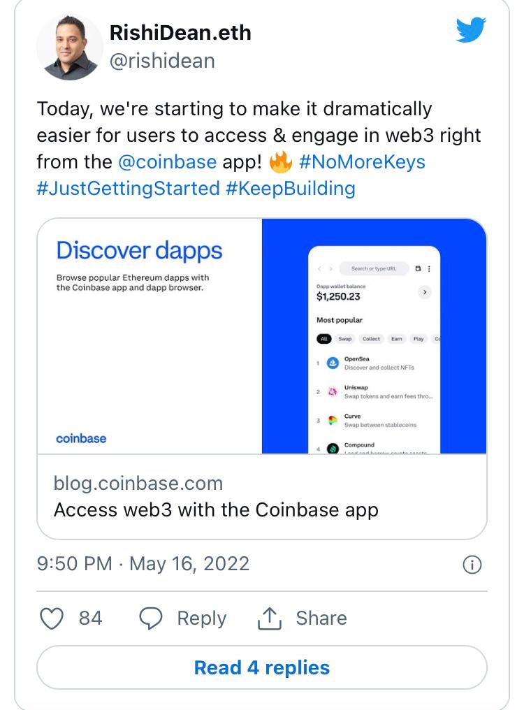Open the #JustGettingStarted hashtag
Viewport: 524px width, 710px height.
point(128,188)
